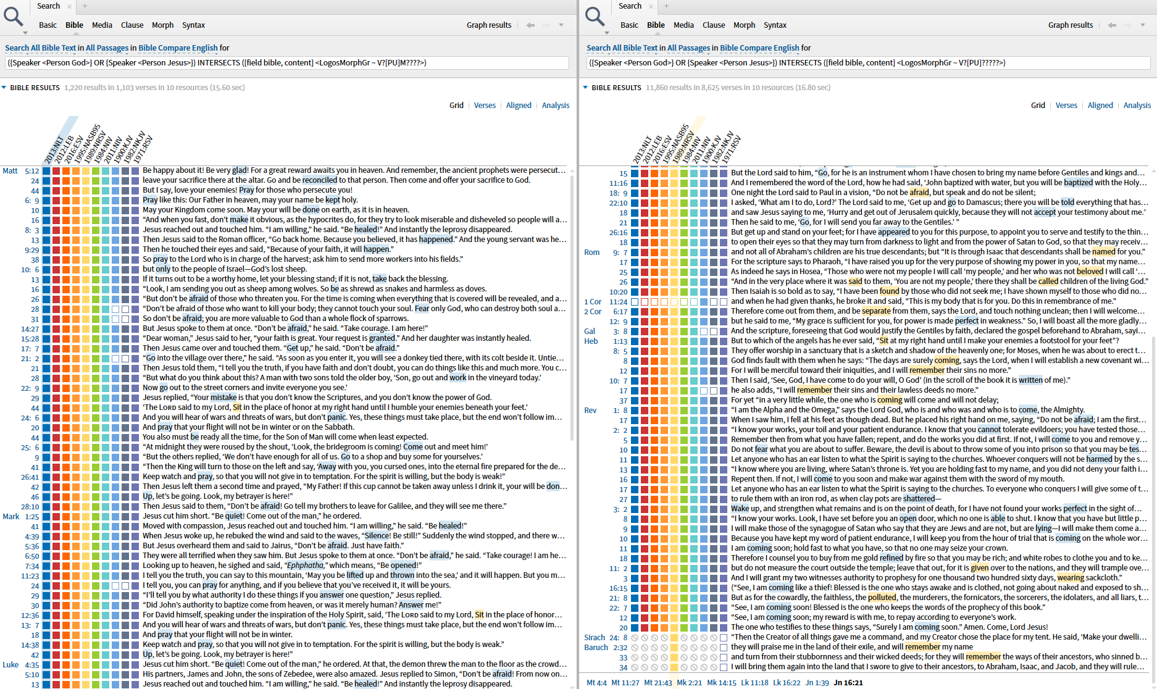Click hollow NLT square in 1 Cor 11:24 row
The image size is (1157, 689).
coord(635,302)
